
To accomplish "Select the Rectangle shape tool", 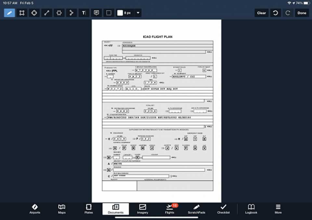I will click(x=22, y=13).
